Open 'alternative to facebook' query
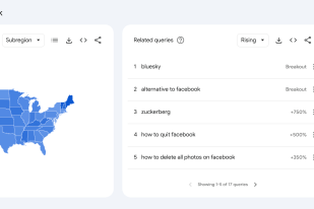 tap(170, 89)
